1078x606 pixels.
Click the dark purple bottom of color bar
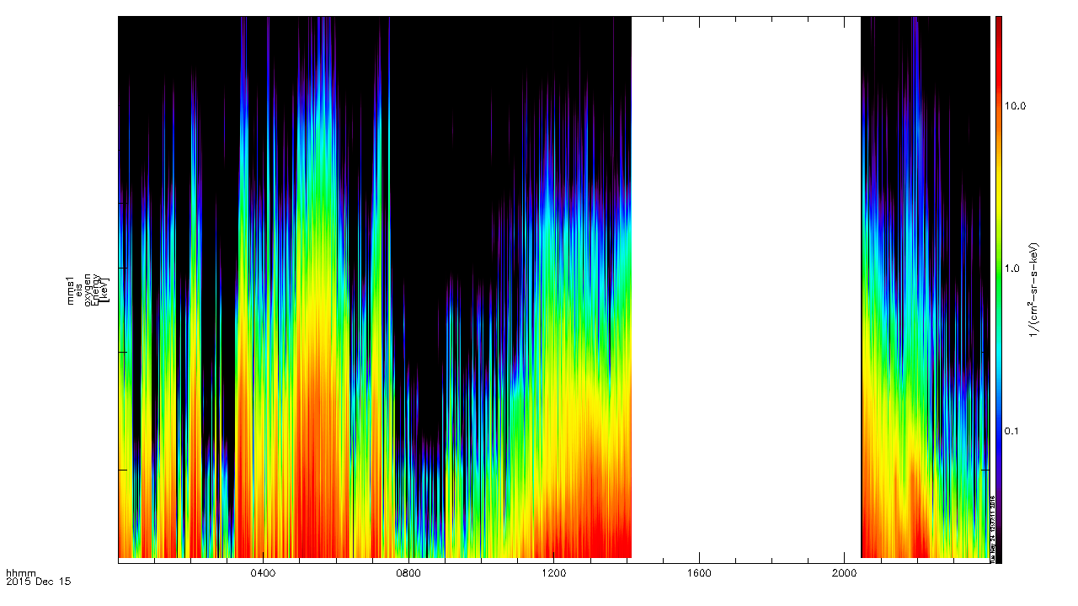tap(998, 539)
